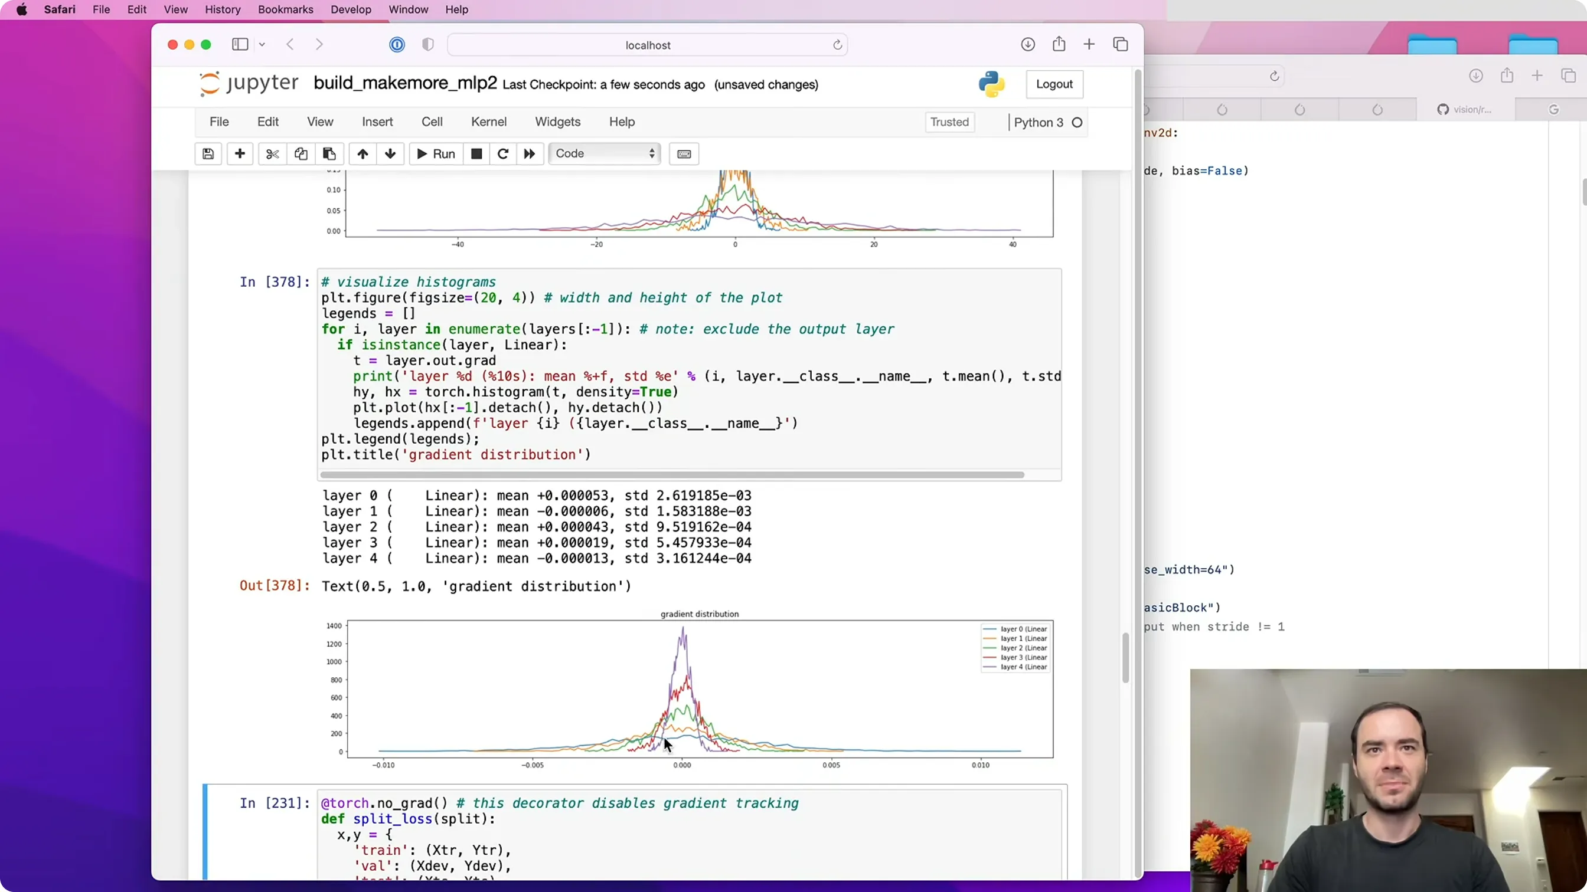The width and height of the screenshot is (1587, 892).
Task: Click the 1Password extension icon
Action: (397, 44)
